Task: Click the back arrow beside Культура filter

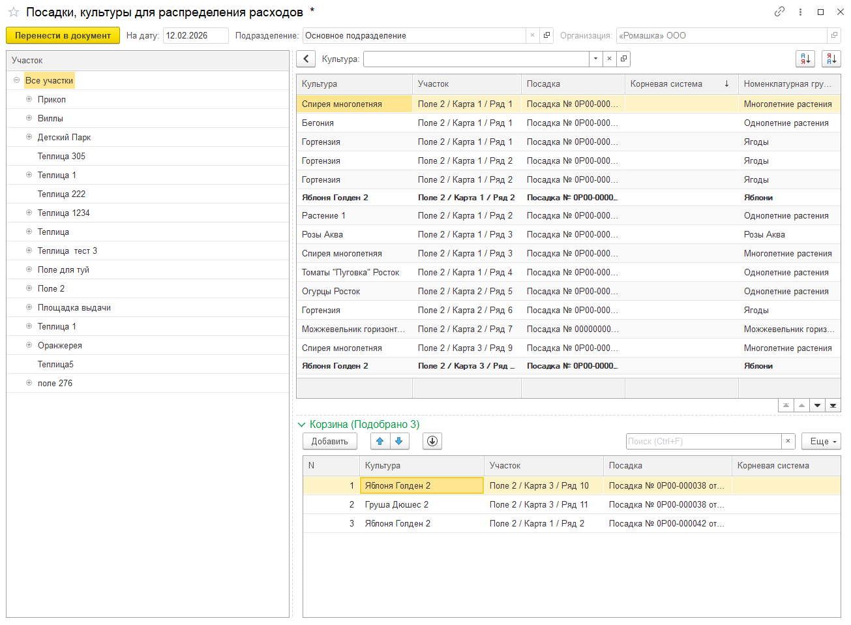Action: tap(306, 59)
